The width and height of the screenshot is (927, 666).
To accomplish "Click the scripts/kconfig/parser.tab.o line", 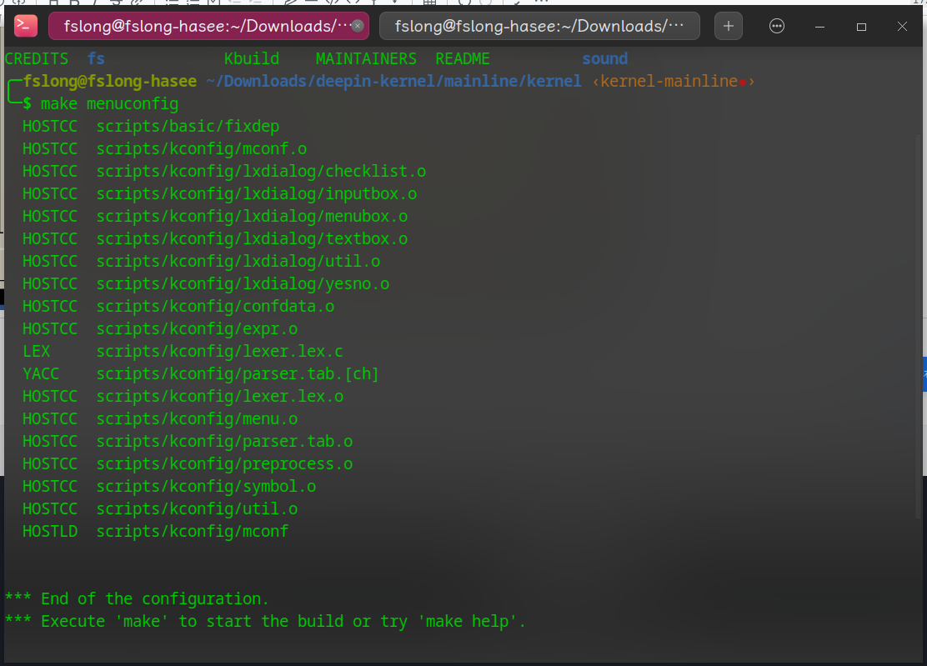I will pos(188,442).
